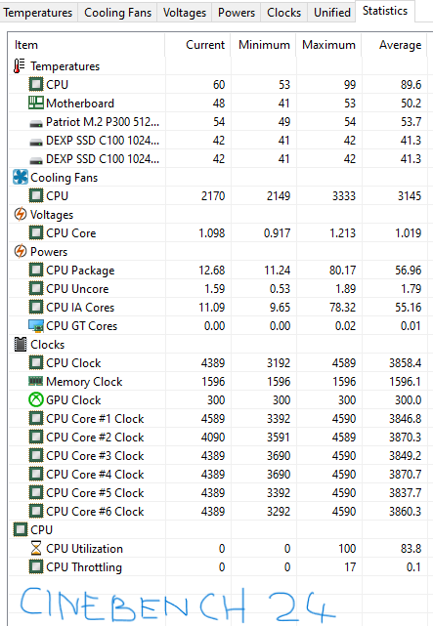Switch to the Voltages tab
Screen dimensions: 433x626
point(185,13)
